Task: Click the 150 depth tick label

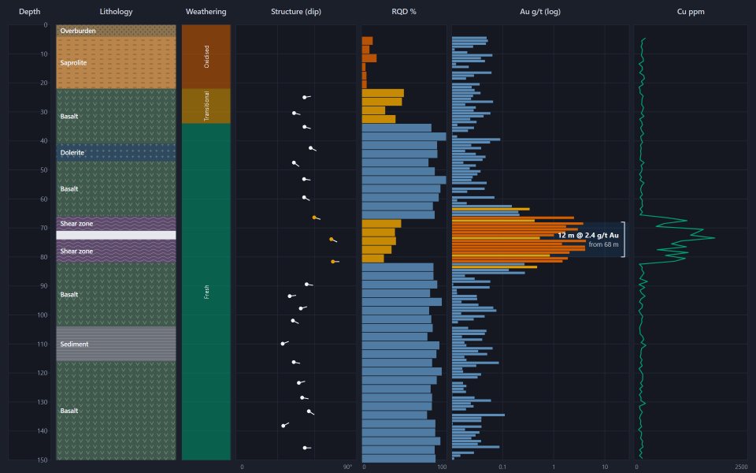Action: [x=43, y=460]
